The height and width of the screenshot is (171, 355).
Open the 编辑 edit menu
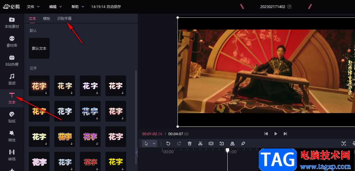tap(56, 7)
